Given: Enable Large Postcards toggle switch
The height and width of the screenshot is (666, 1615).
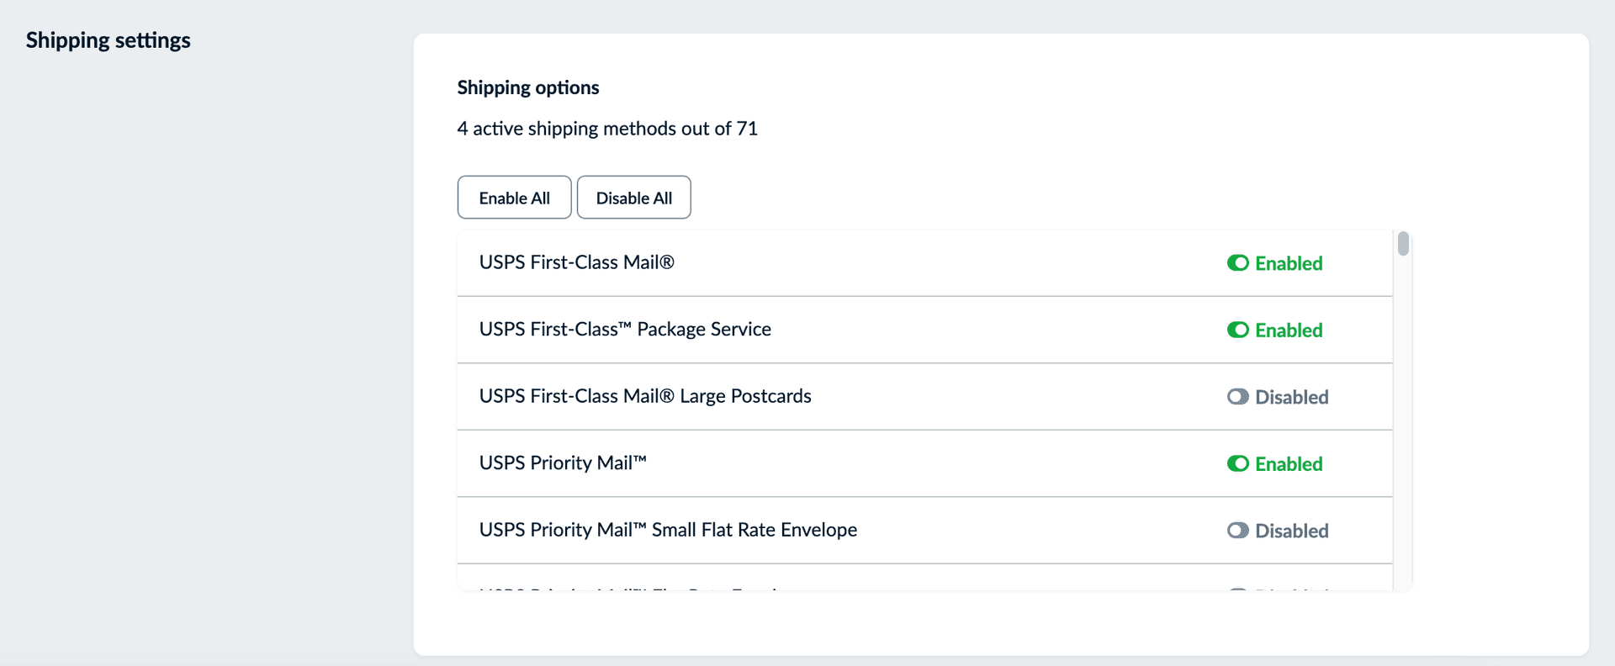Looking at the screenshot, I should tap(1237, 397).
